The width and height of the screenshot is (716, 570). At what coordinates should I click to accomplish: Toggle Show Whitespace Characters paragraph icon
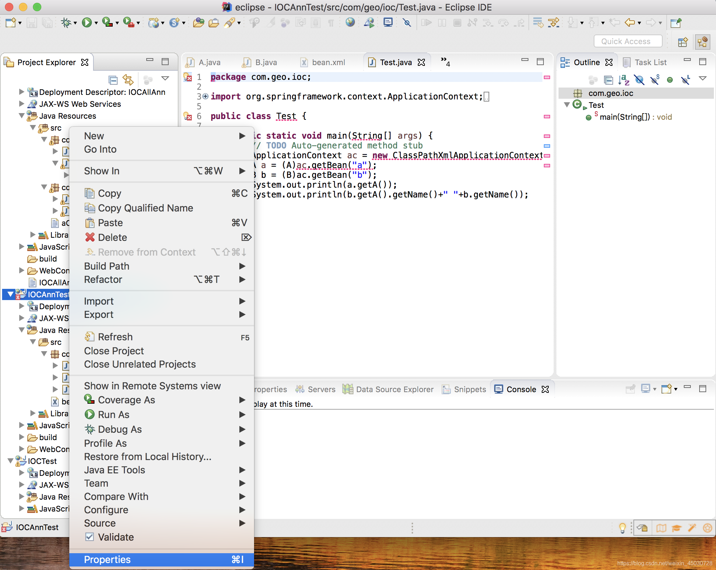331,23
